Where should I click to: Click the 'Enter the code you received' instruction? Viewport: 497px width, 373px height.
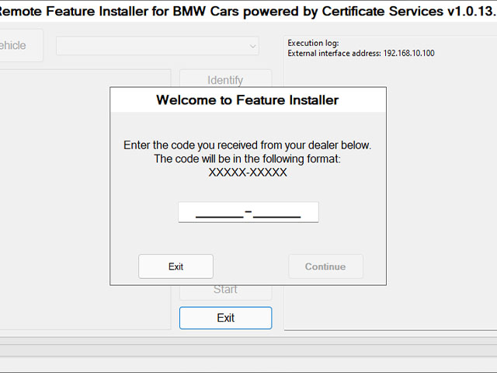click(x=247, y=145)
